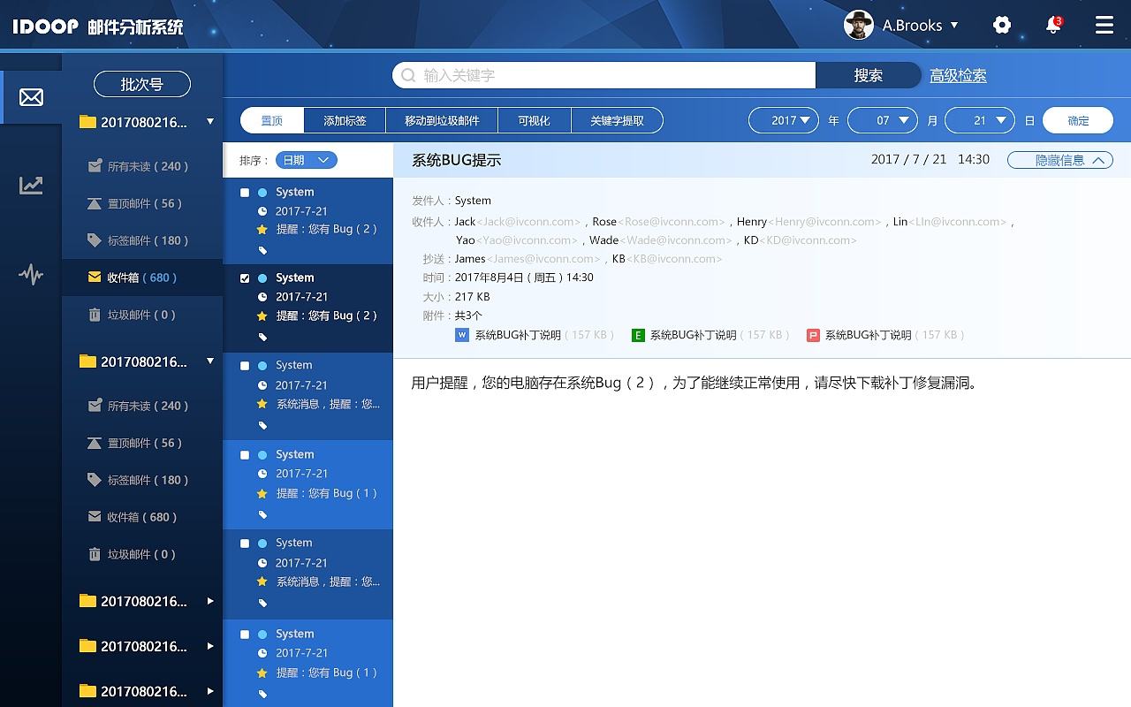This screenshot has width=1131, height=707.
Task: Open the 日期 sort dropdown
Action: pos(306,160)
